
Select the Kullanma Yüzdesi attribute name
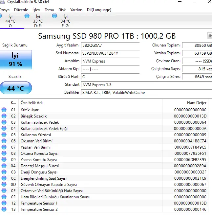(36, 135)
